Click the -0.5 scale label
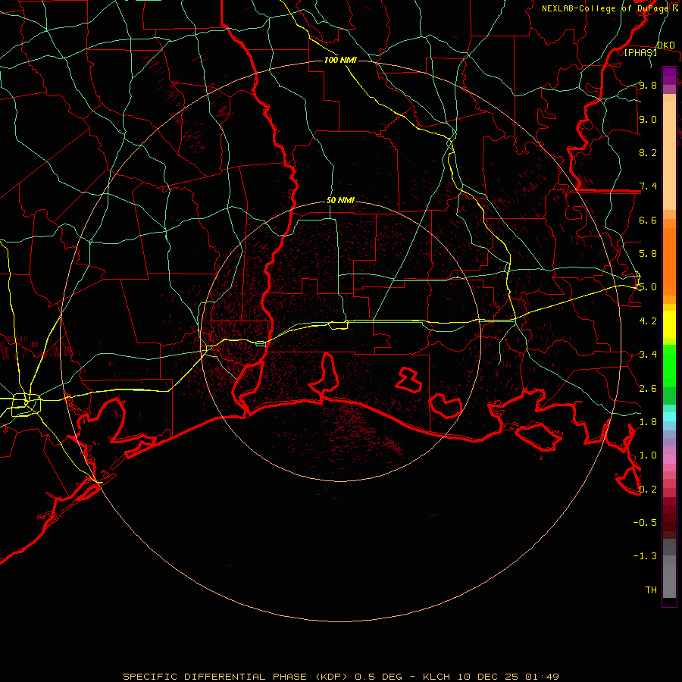682x682 pixels. tap(645, 522)
